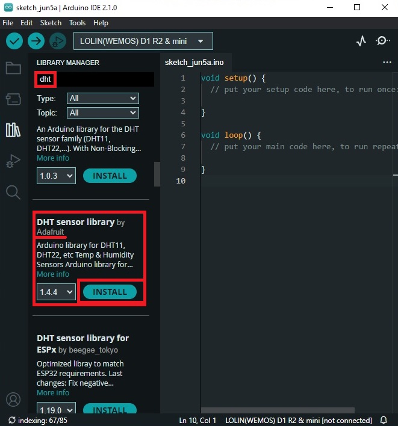Show notifications via bell icon
Screen dimensions: 398x426
384,419
